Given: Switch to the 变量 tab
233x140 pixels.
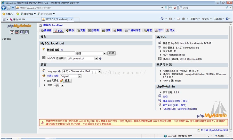Looking at the screenshot, I should pyautogui.click(x=81, y=31).
